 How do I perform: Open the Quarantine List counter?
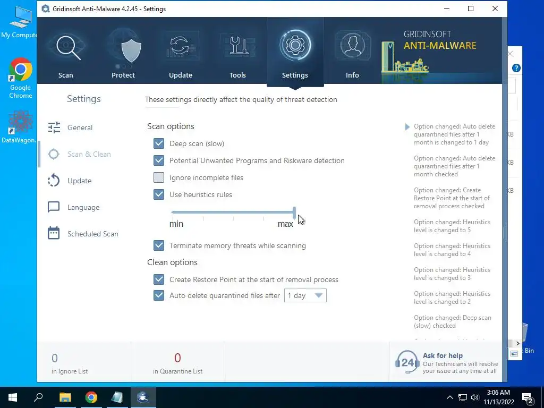(177, 363)
